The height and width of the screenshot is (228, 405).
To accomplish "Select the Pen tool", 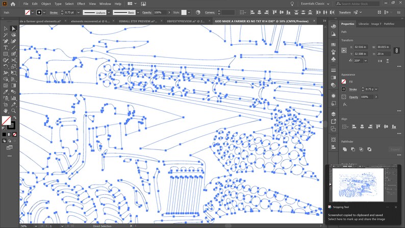I will pos(6,41).
